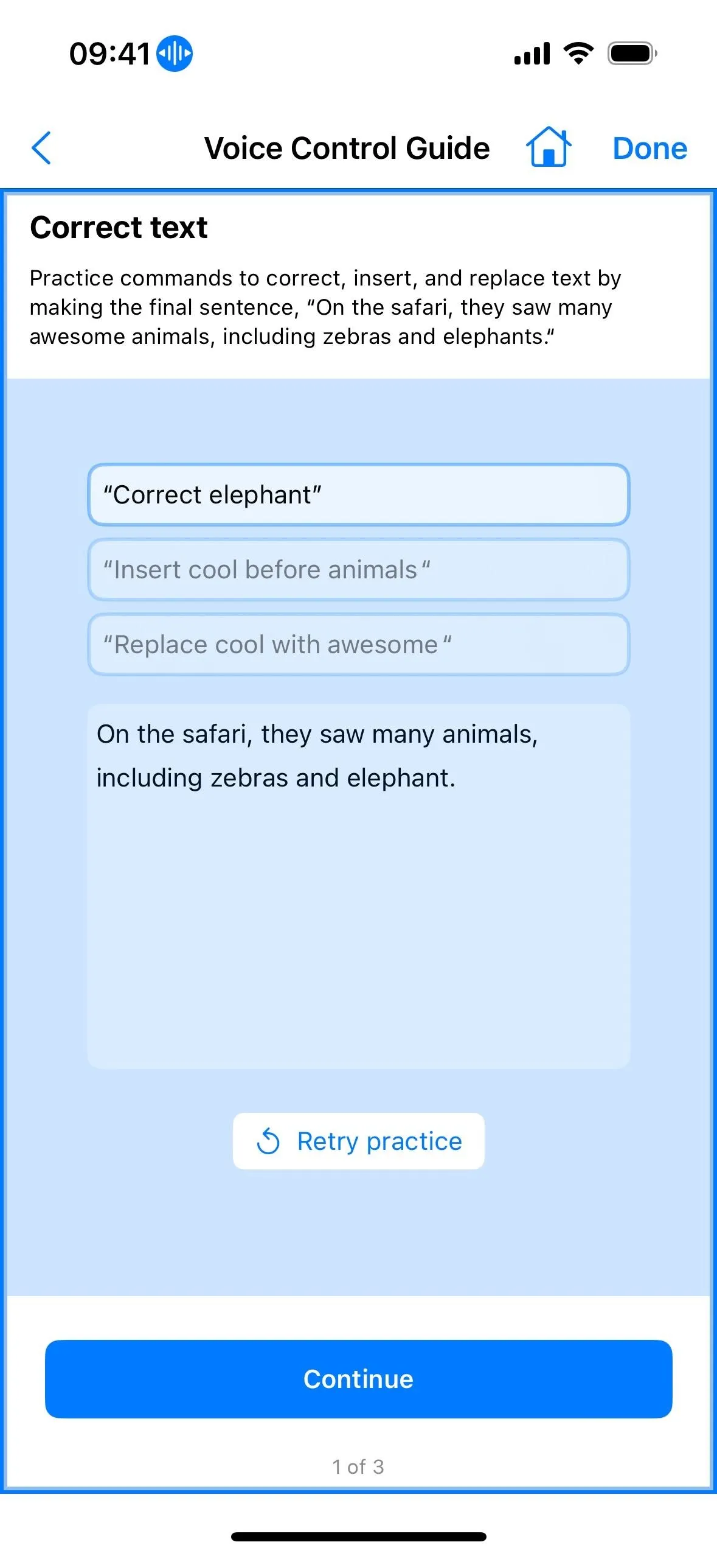Tap Done in the navigation bar

[650, 148]
